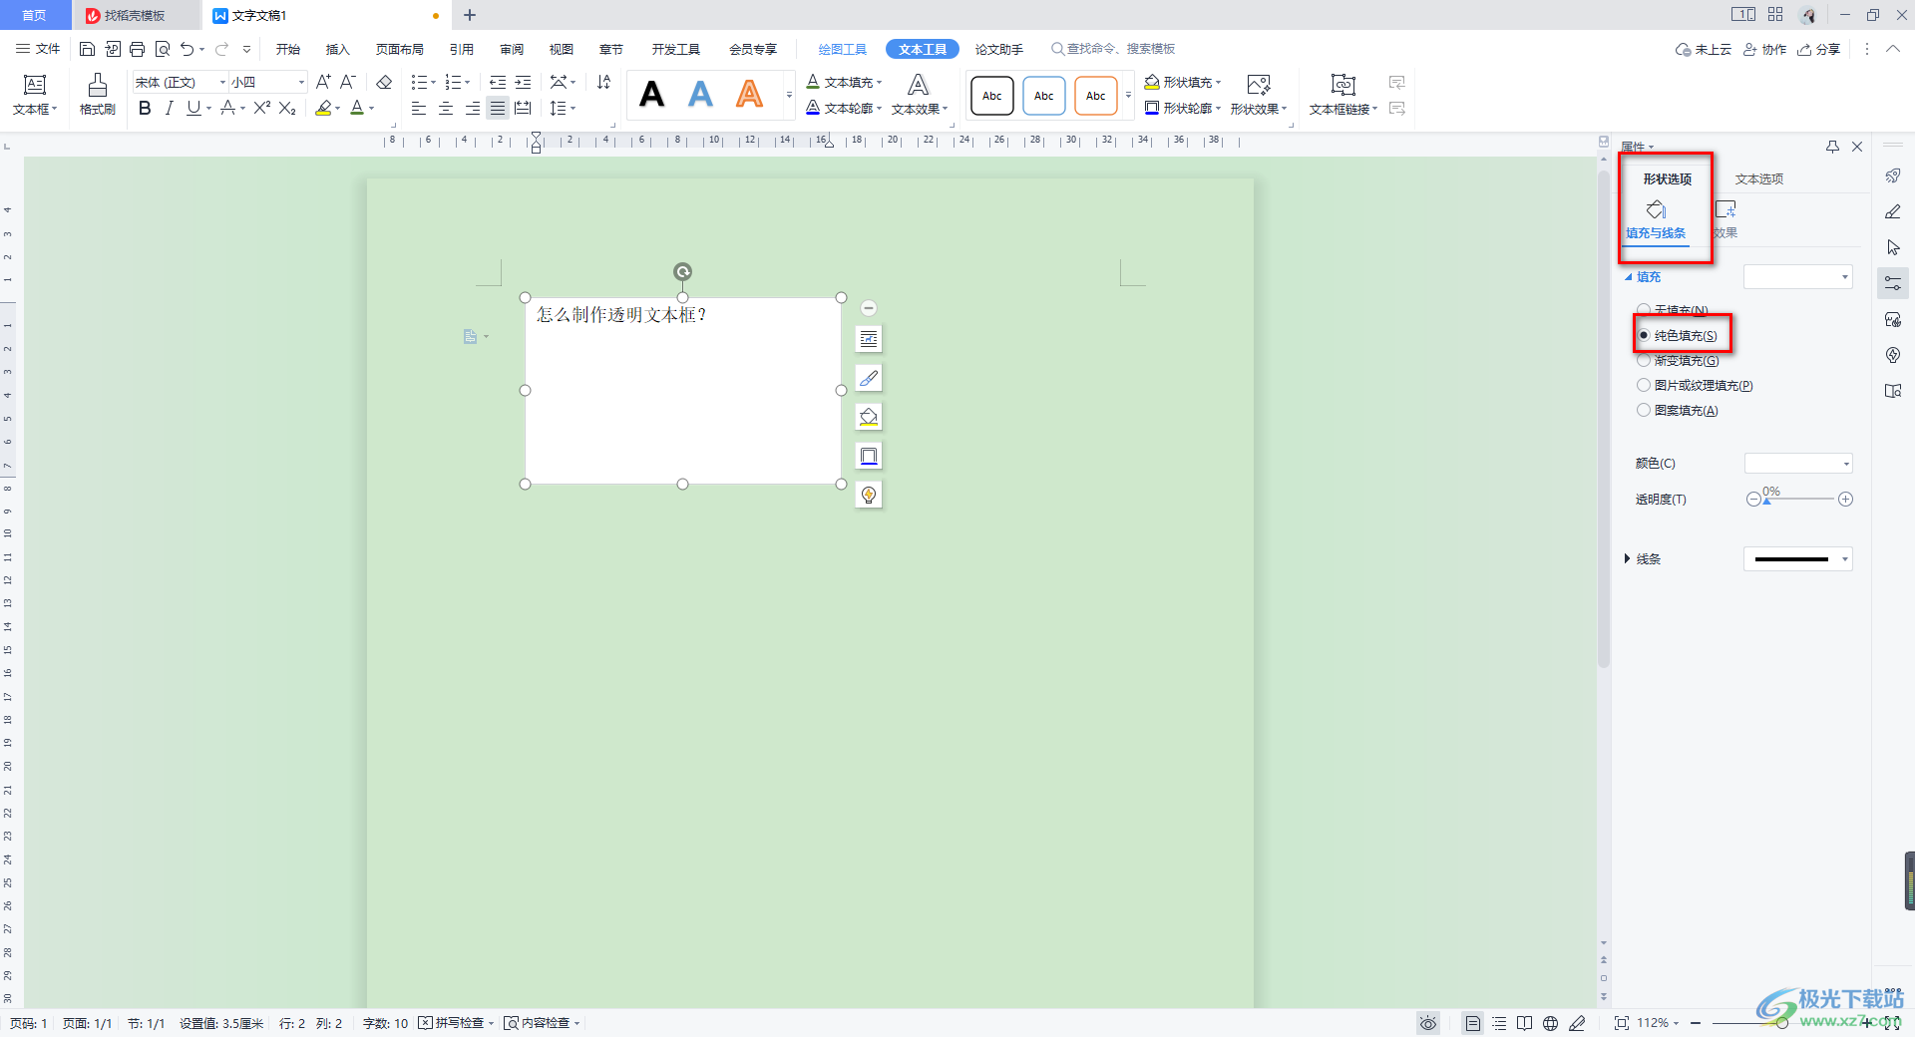This screenshot has width=1915, height=1037.
Task: Click the 协作 (Collaborate) button
Action: click(x=1764, y=49)
